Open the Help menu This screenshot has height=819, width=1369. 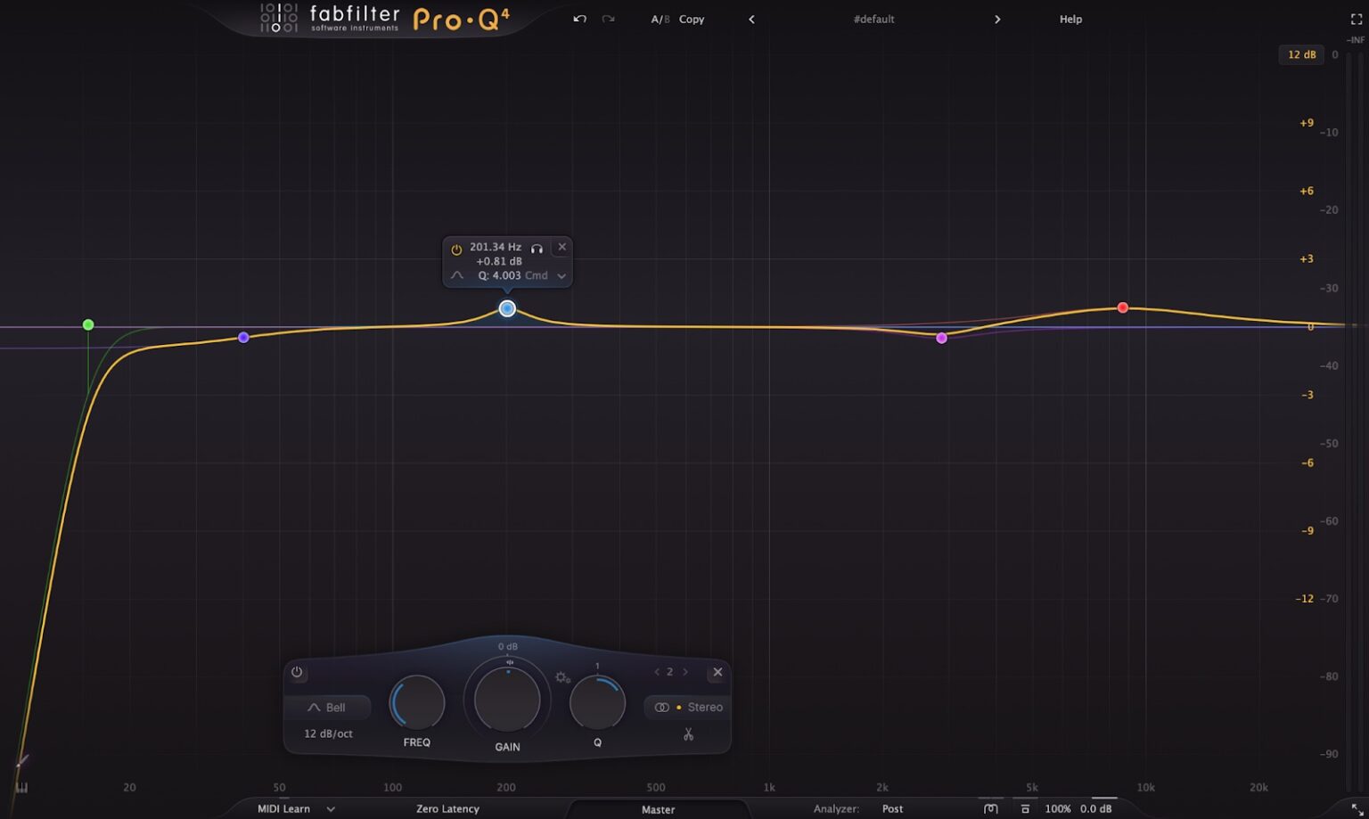click(x=1070, y=19)
